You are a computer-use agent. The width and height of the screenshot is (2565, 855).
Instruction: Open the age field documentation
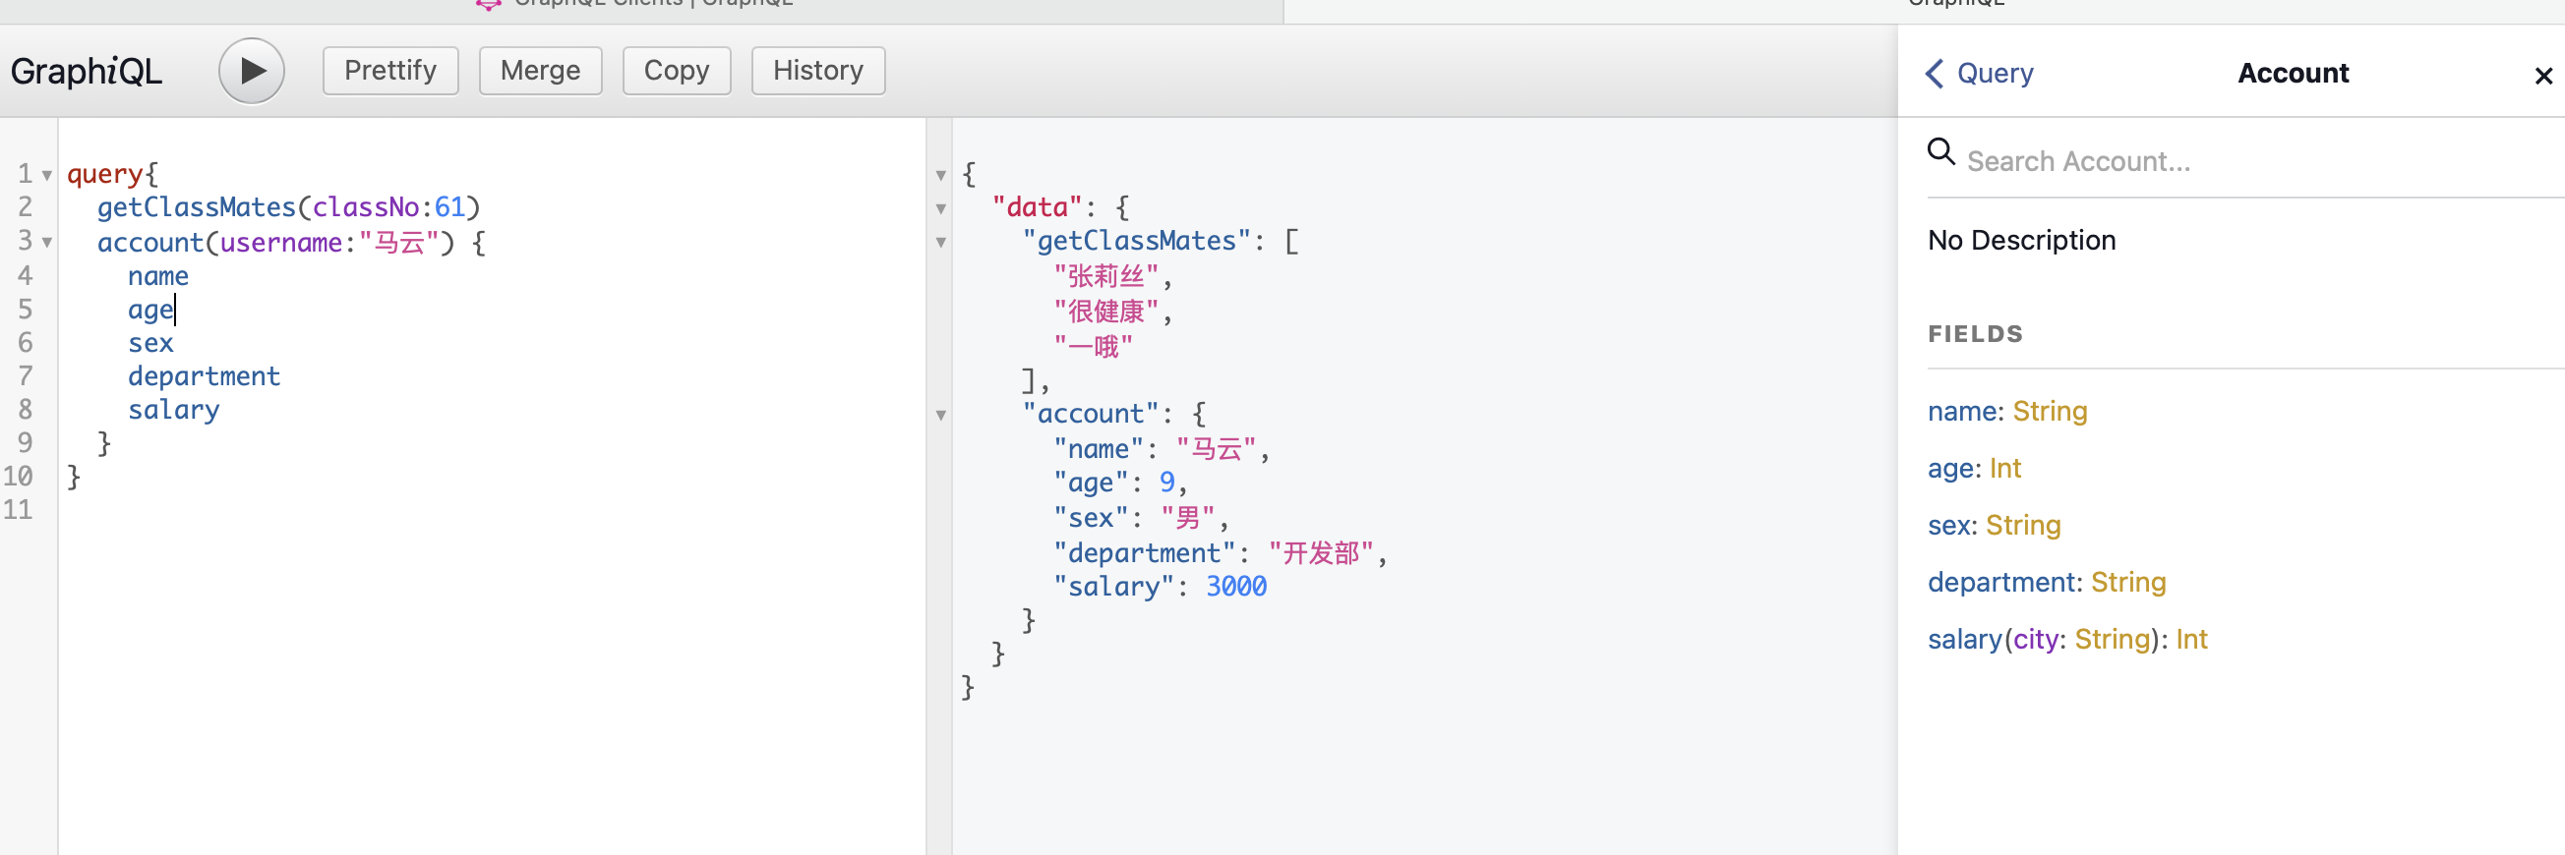point(1950,469)
